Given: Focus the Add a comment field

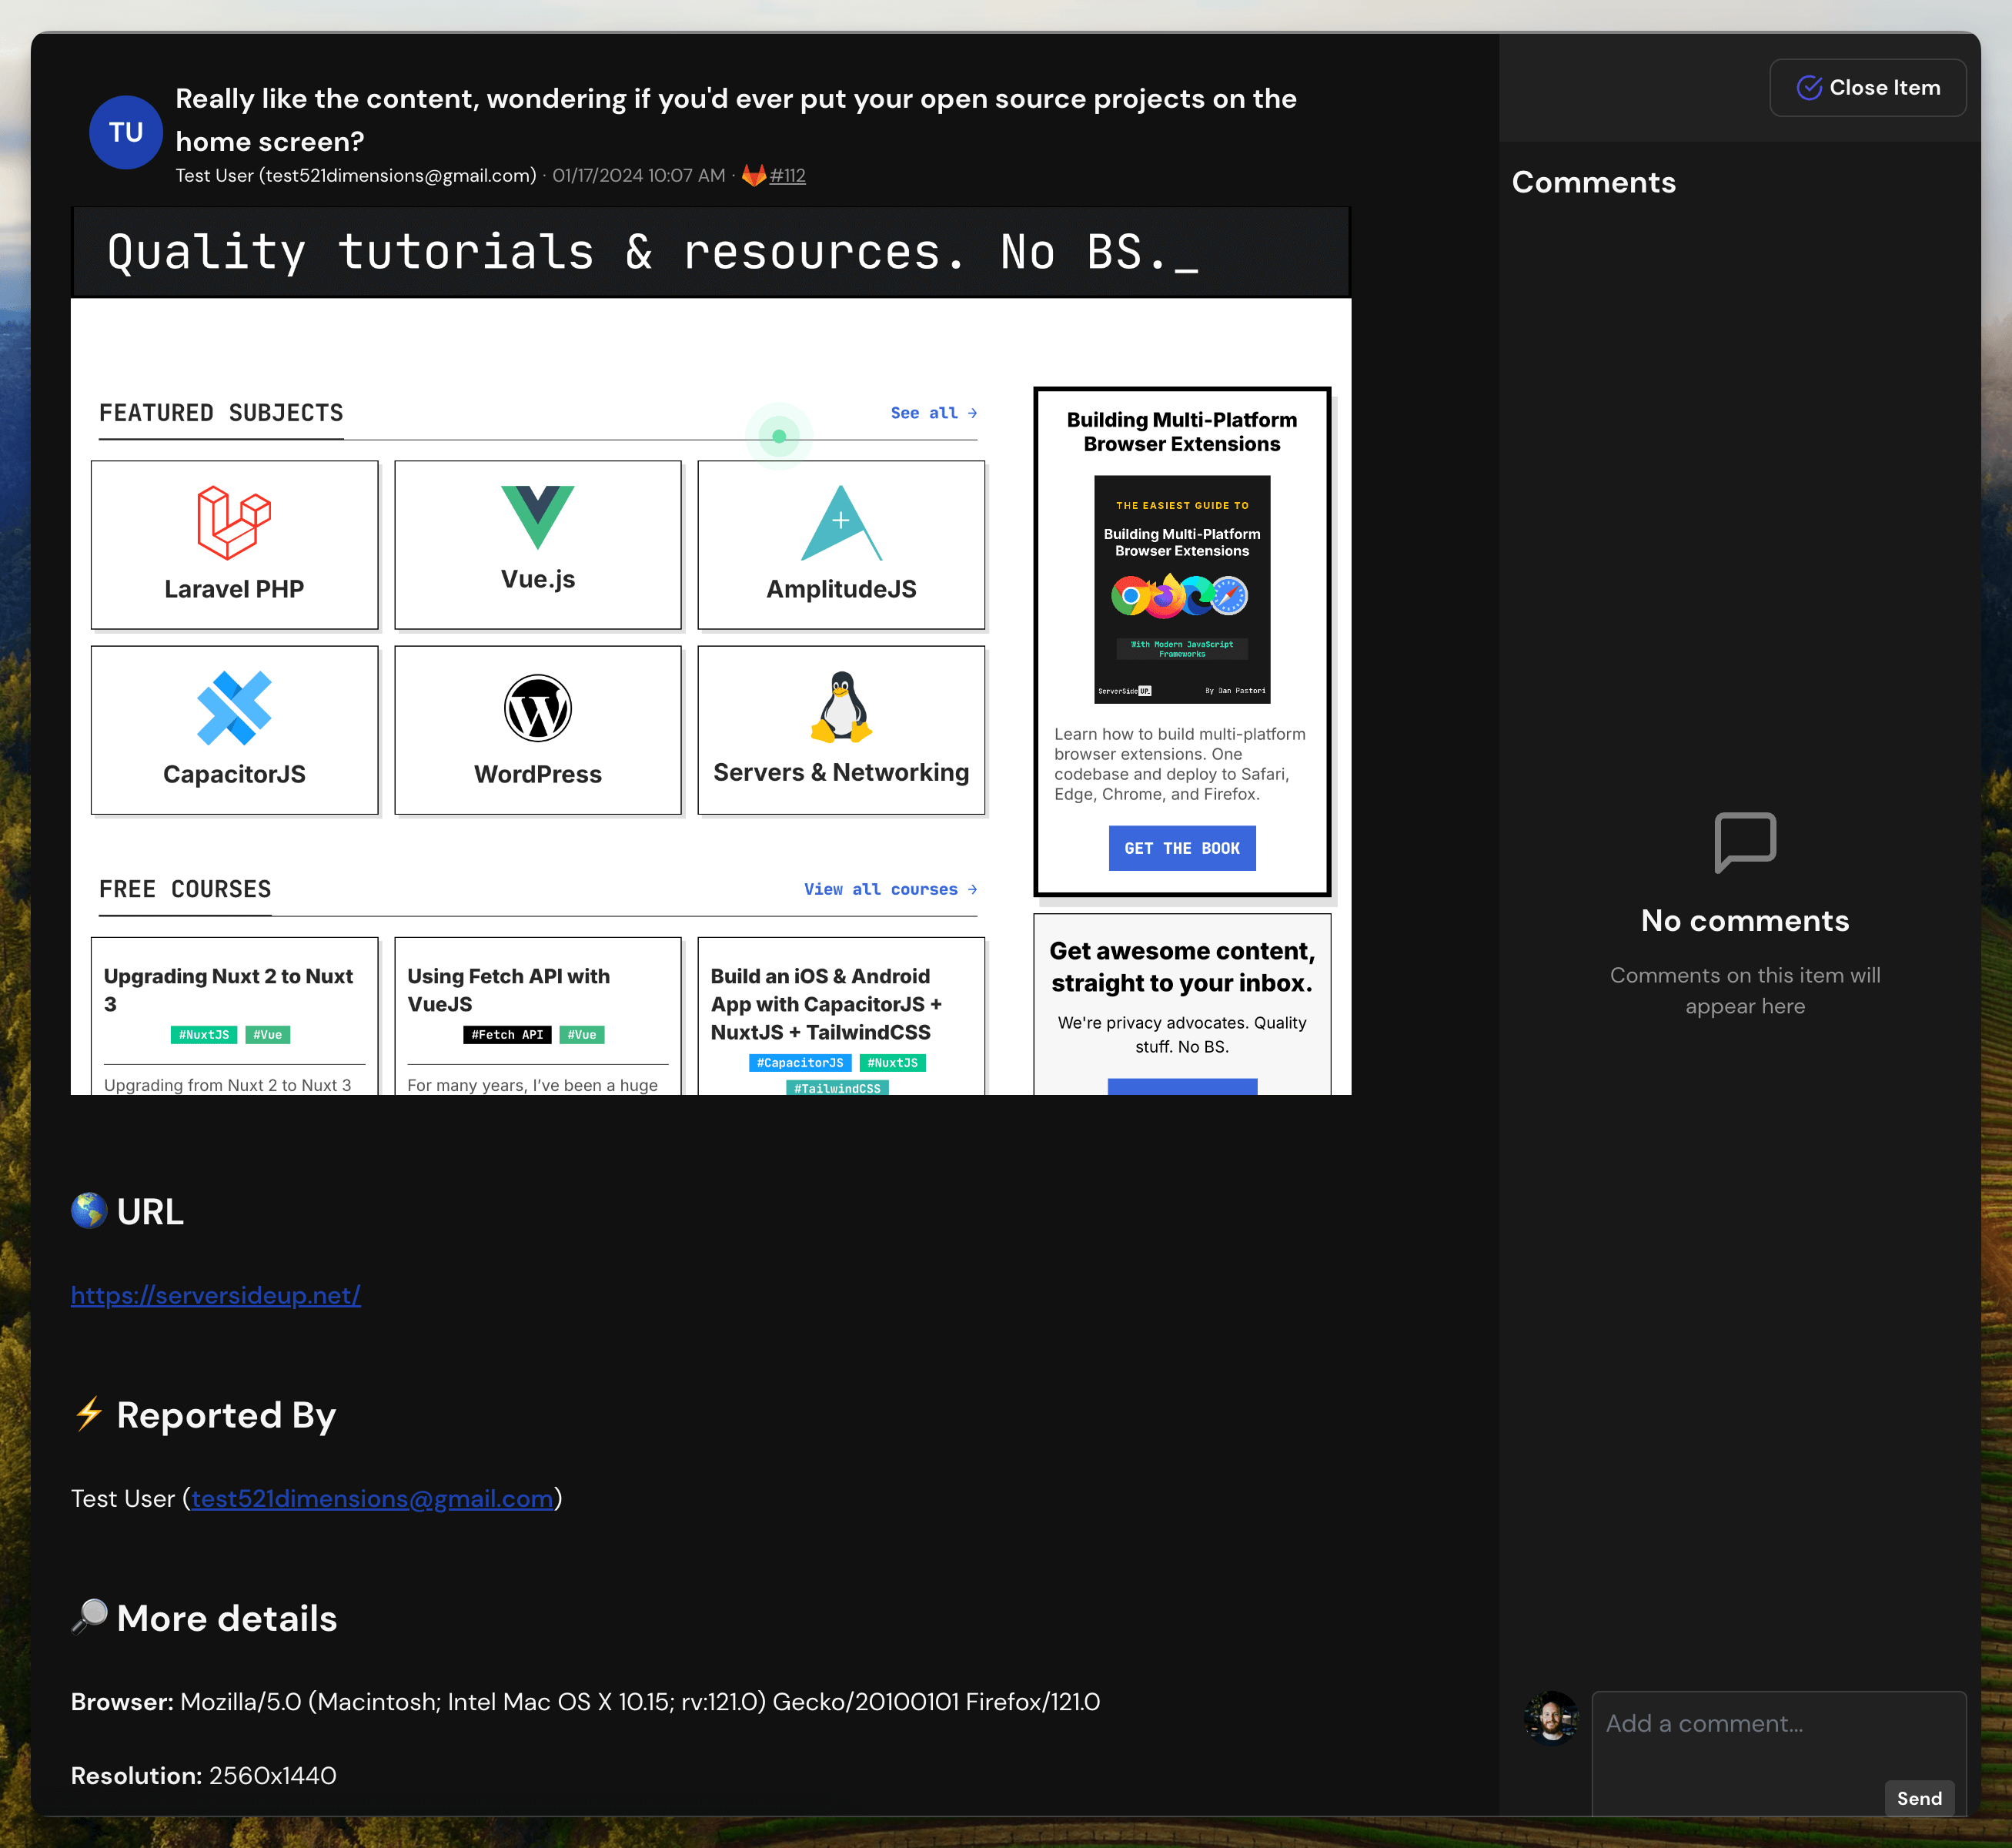Looking at the screenshot, I should tap(1779, 1753).
